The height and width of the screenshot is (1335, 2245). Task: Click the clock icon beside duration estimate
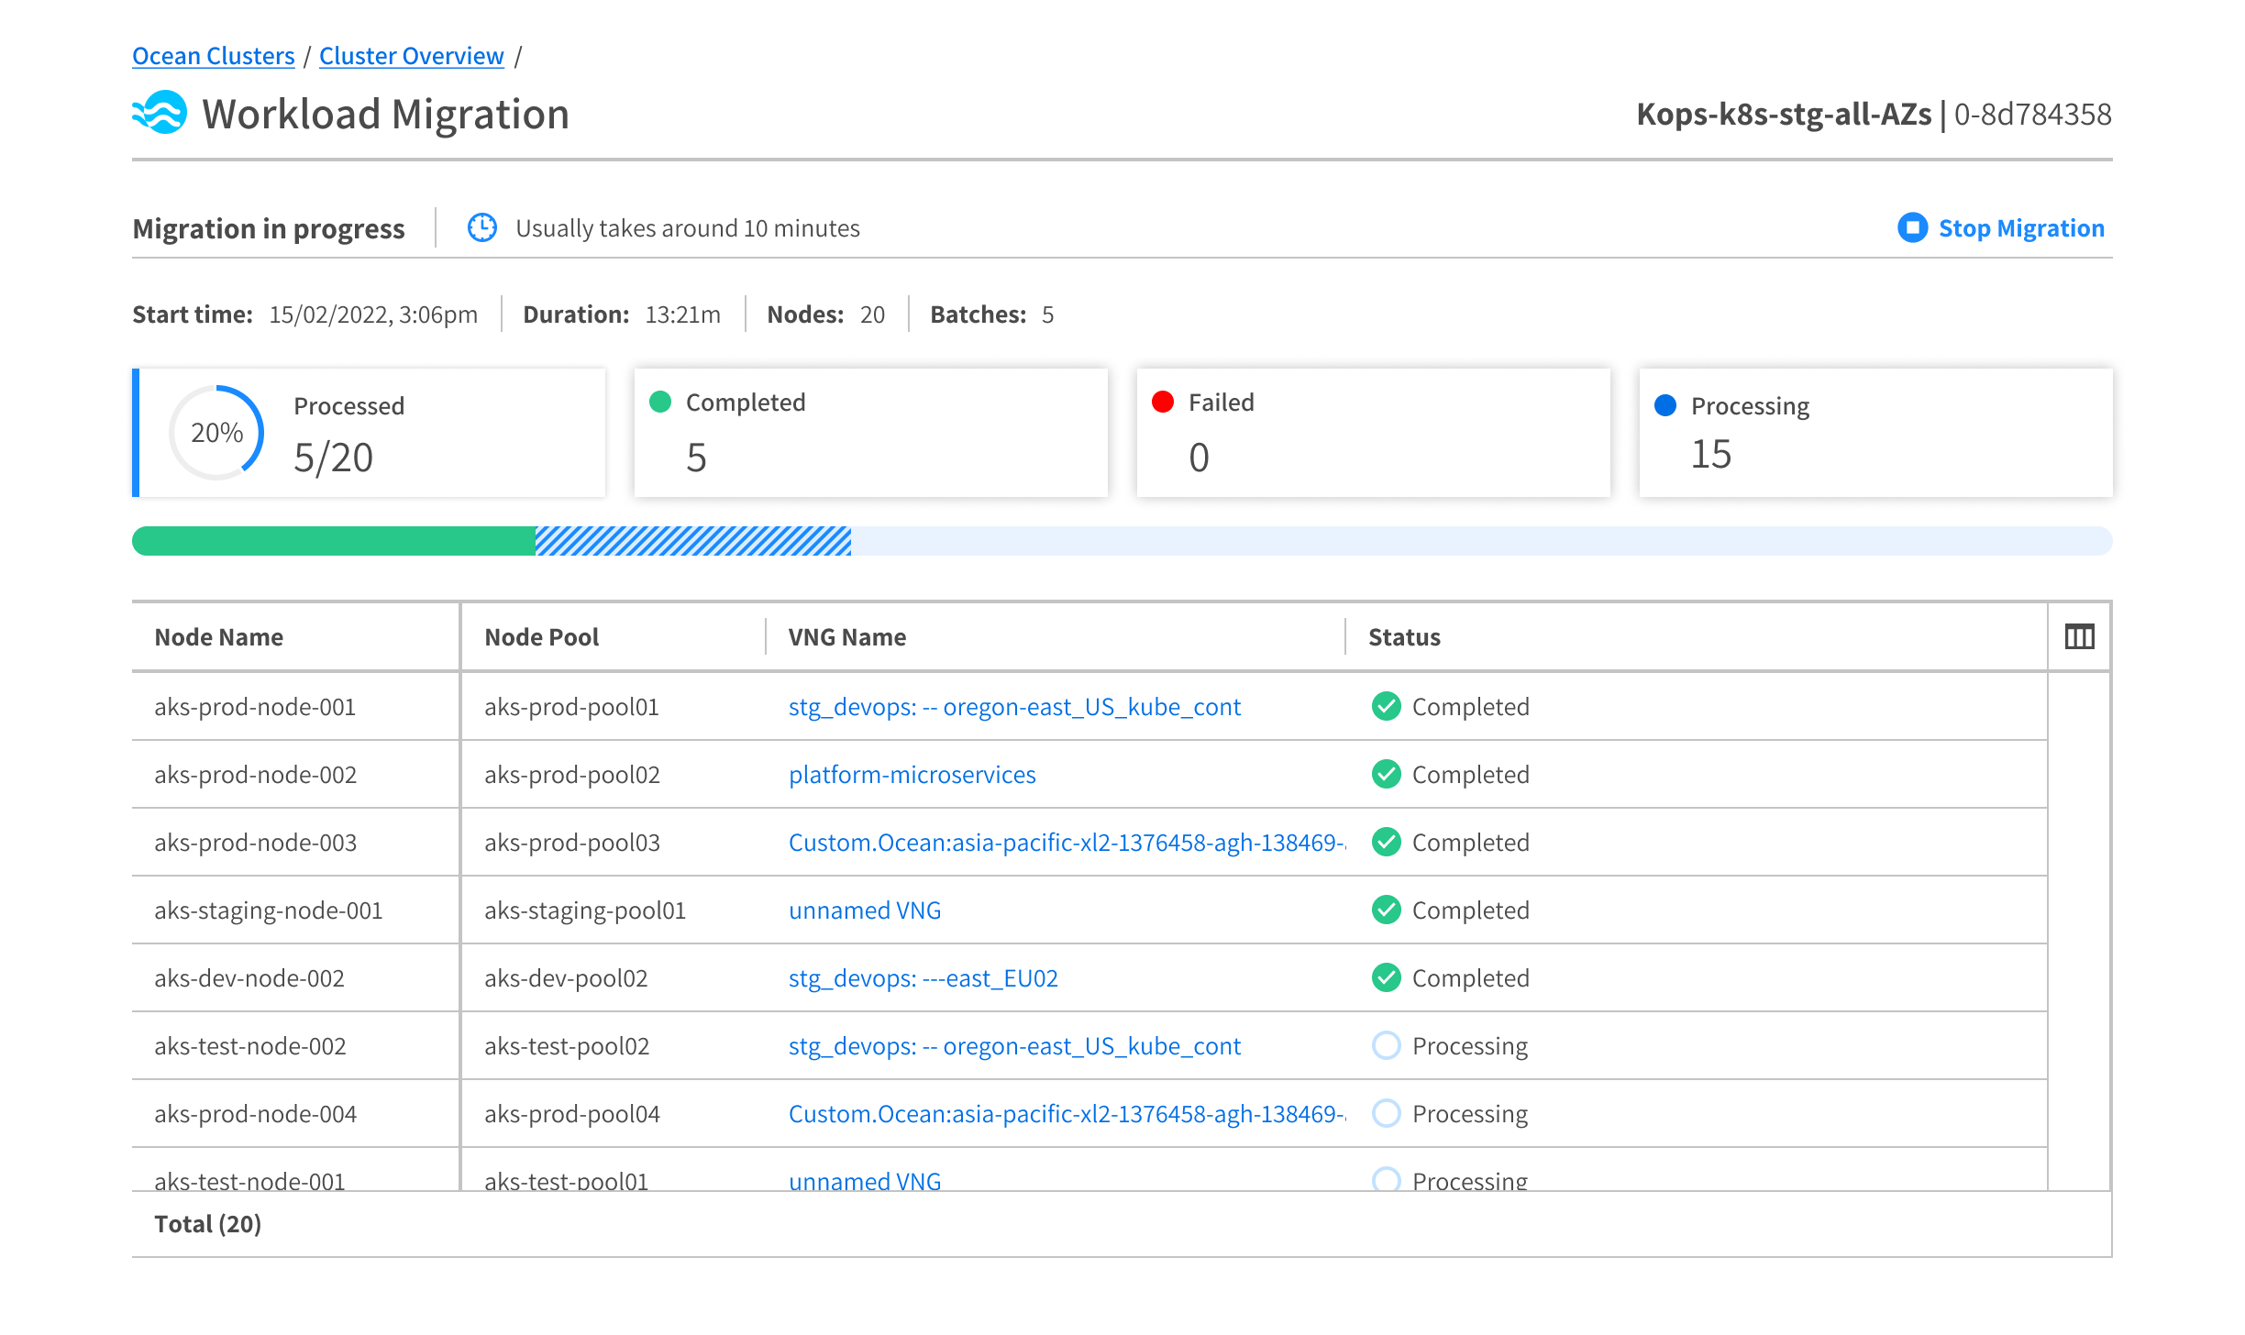pyautogui.click(x=482, y=227)
